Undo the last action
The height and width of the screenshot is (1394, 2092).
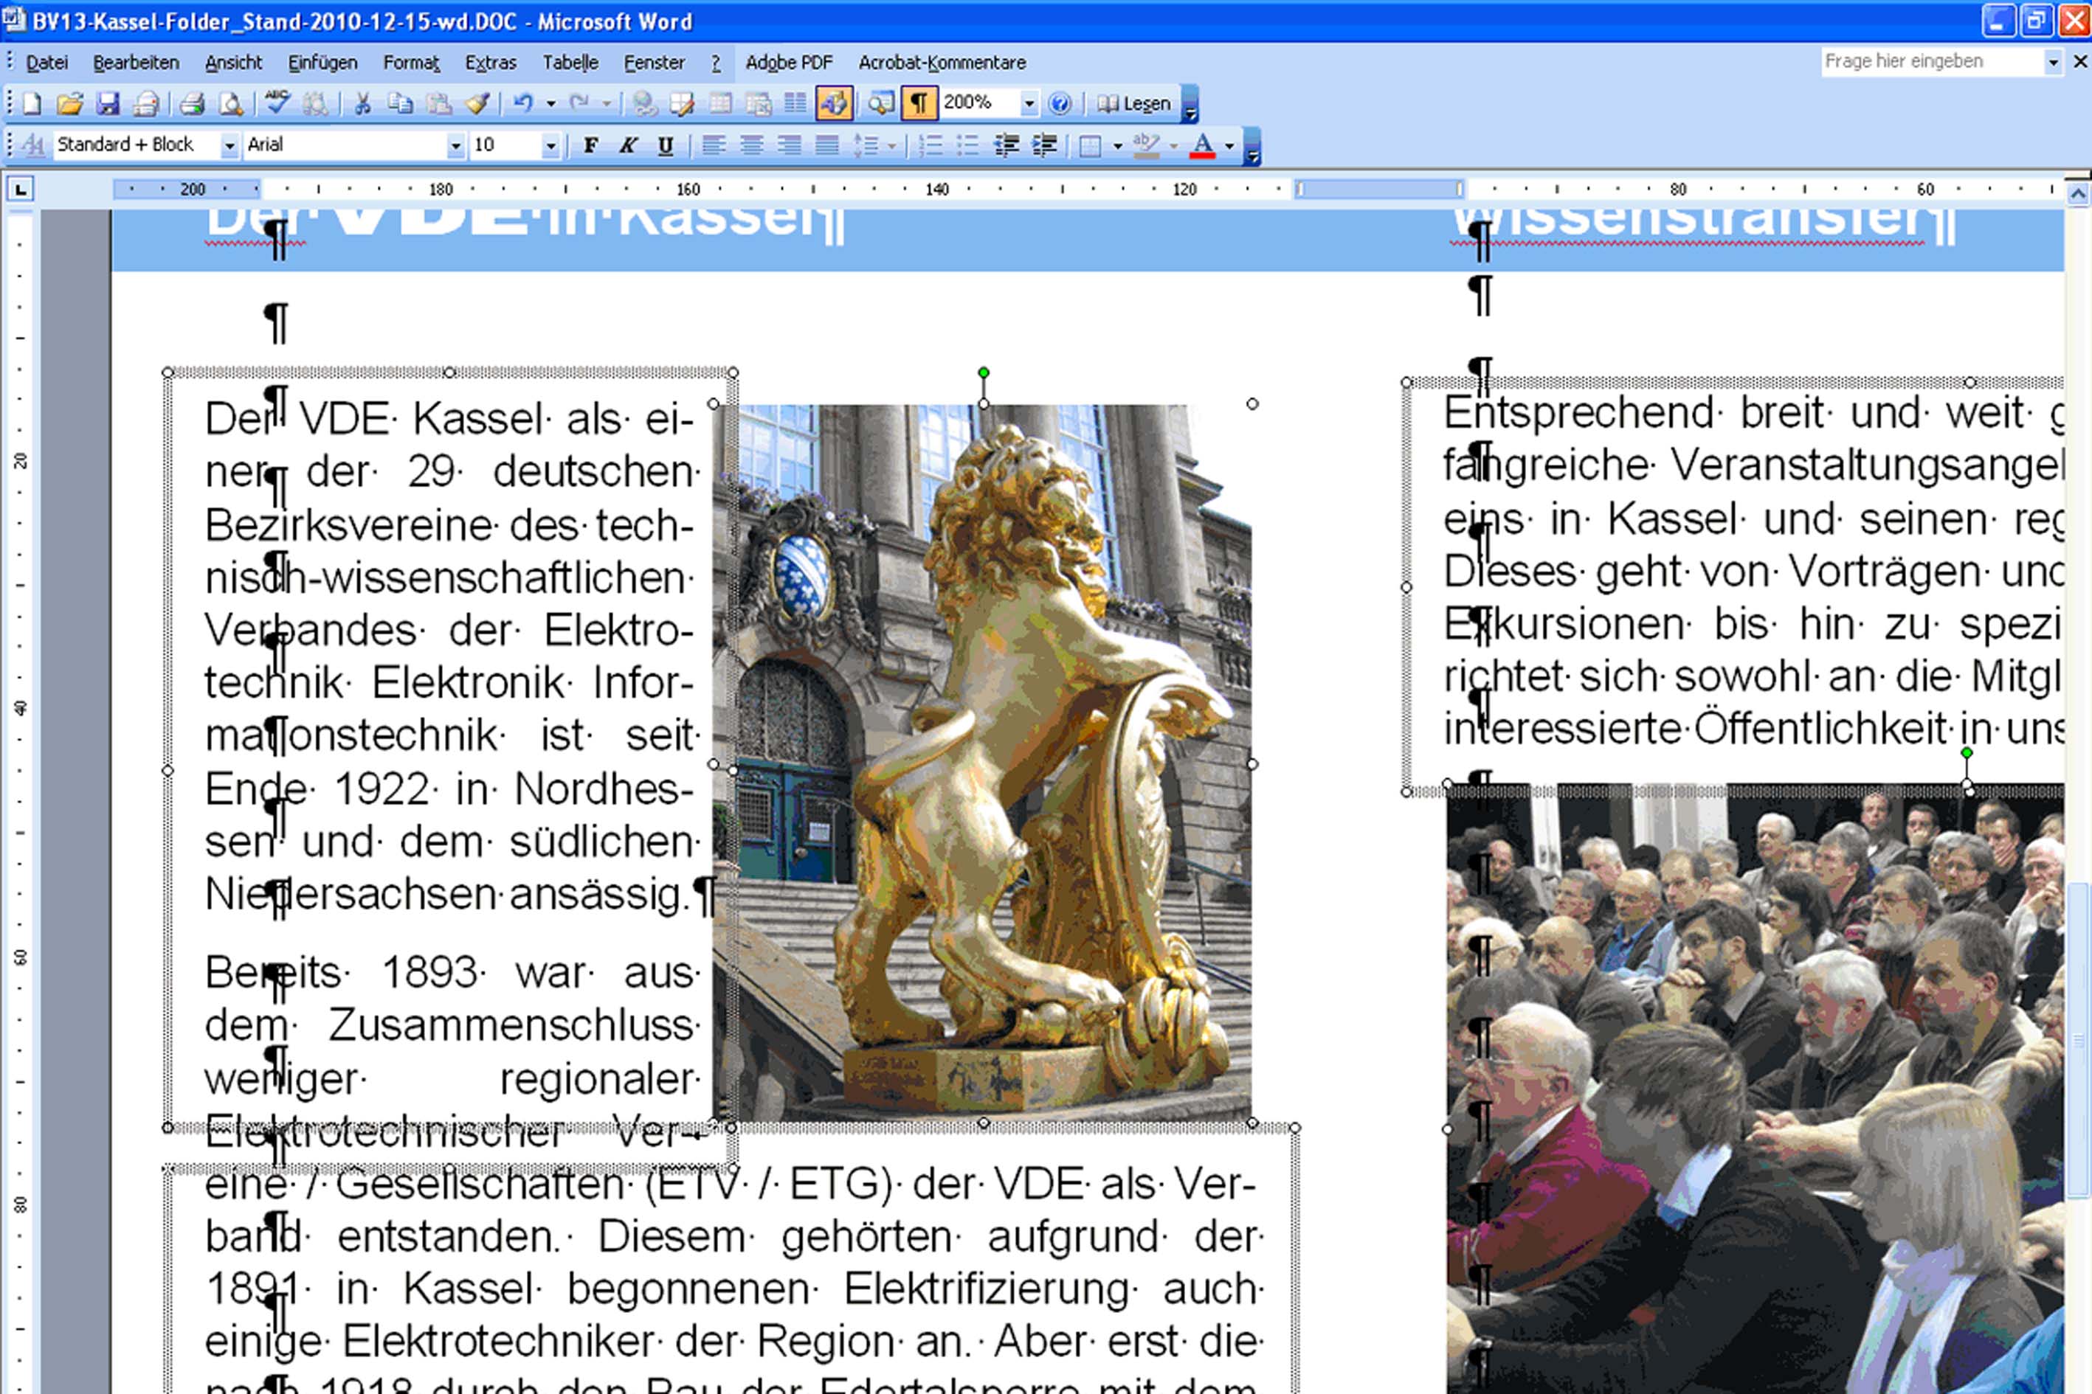[523, 104]
